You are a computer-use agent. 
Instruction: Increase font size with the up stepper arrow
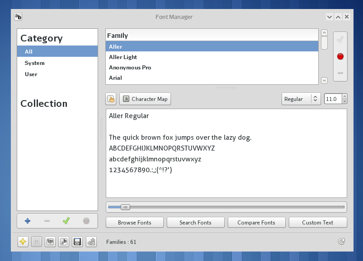click(x=345, y=96)
